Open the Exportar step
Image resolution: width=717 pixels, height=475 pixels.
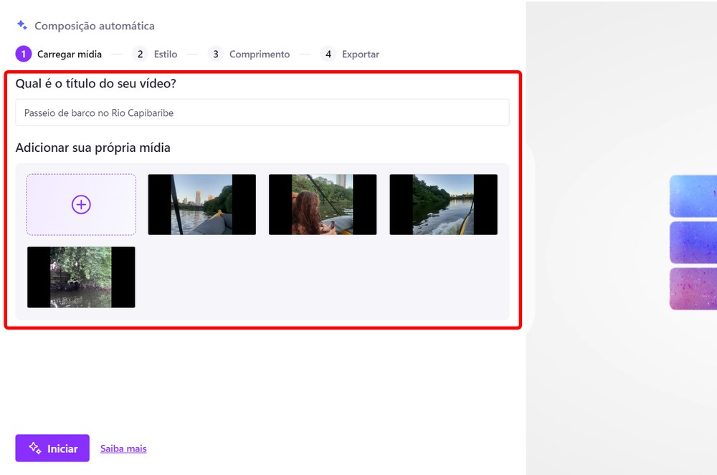tap(360, 54)
